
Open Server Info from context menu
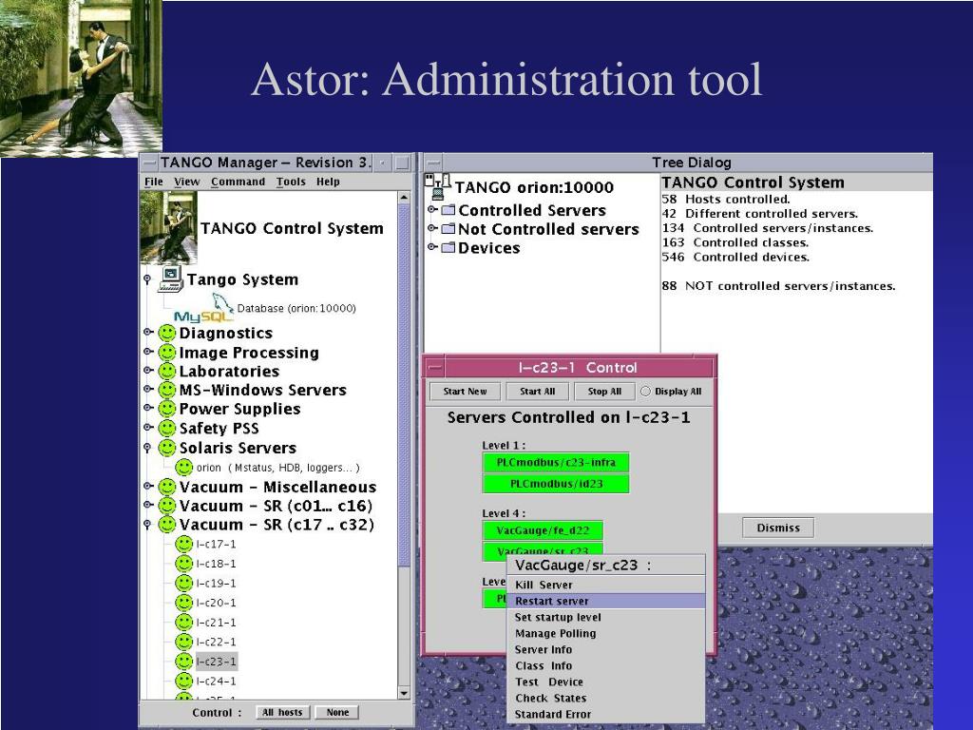(606, 649)
